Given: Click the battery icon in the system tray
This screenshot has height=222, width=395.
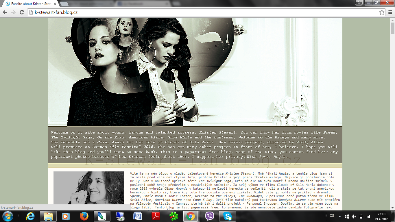Looking at the screenshot, I should coord(361,216).
